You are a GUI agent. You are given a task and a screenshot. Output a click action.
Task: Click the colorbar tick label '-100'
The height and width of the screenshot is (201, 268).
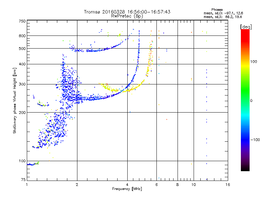[x=255, y=140]
